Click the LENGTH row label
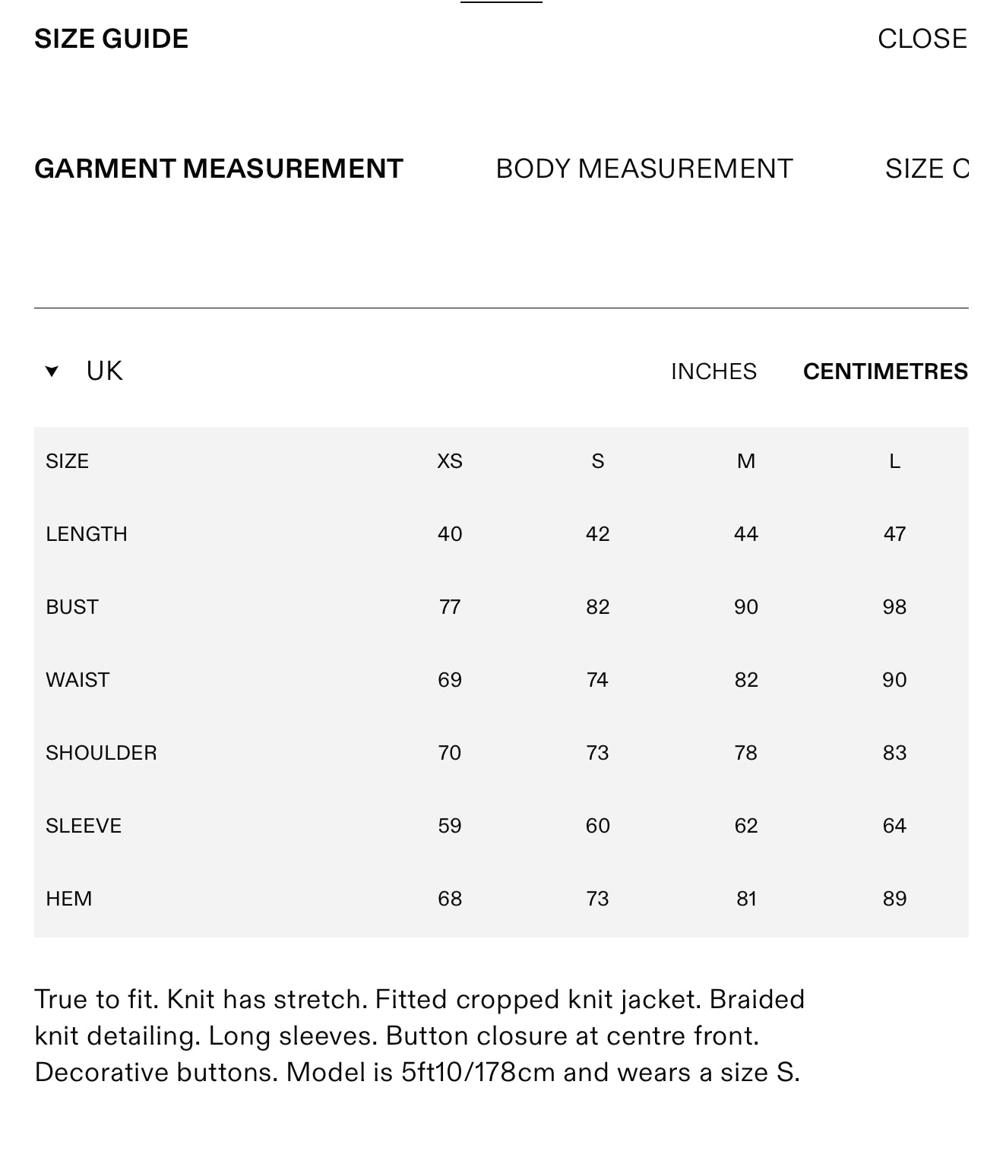Viewport: 1003px width, 1170px height. point(87,534)
